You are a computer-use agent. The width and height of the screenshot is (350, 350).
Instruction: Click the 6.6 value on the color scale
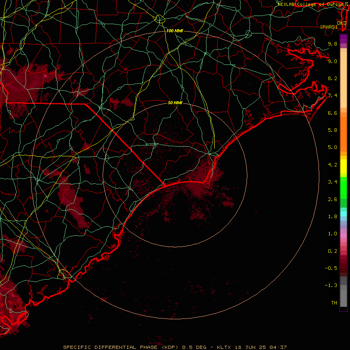pyautogui.click(x=332, y=113)
